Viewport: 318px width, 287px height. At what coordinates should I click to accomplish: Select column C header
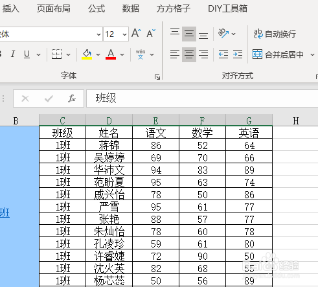pyautogui.click(x=62, y=121)
